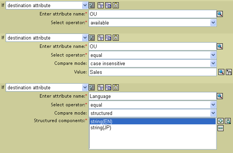233x153 pixels.
Task: Open the 'case insensitive' compare mode dropdown
Action: [213, 63]
